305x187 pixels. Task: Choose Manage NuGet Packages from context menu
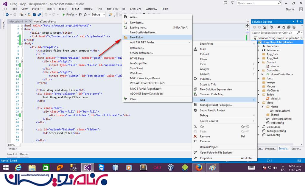216,105
